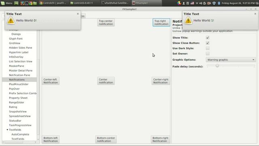Close the Hello World 0 notification

point(78,14)
